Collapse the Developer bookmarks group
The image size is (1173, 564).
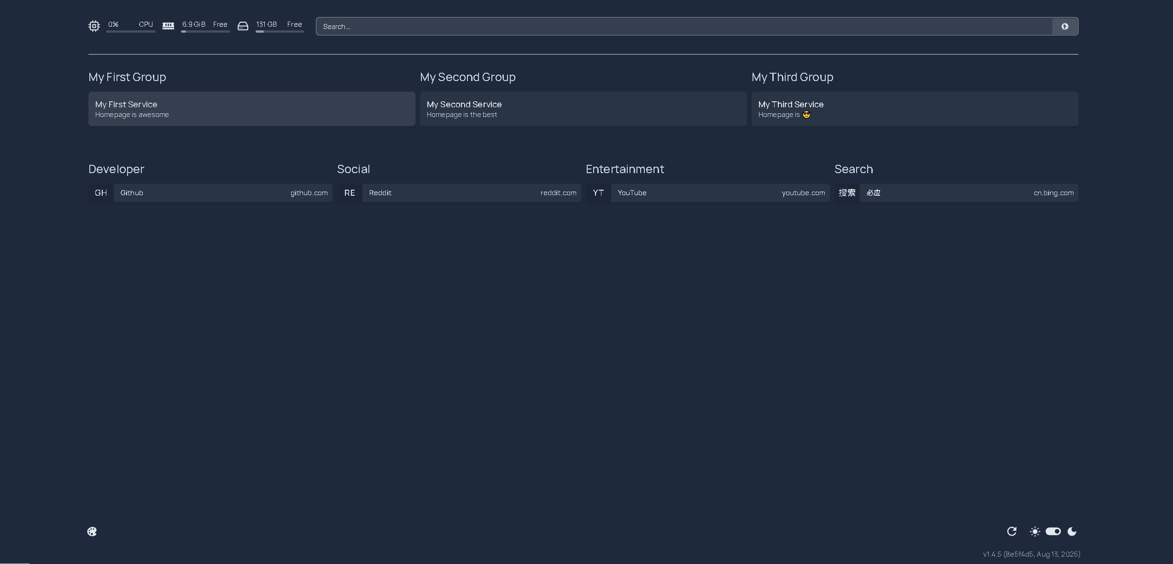pos(116,169)
